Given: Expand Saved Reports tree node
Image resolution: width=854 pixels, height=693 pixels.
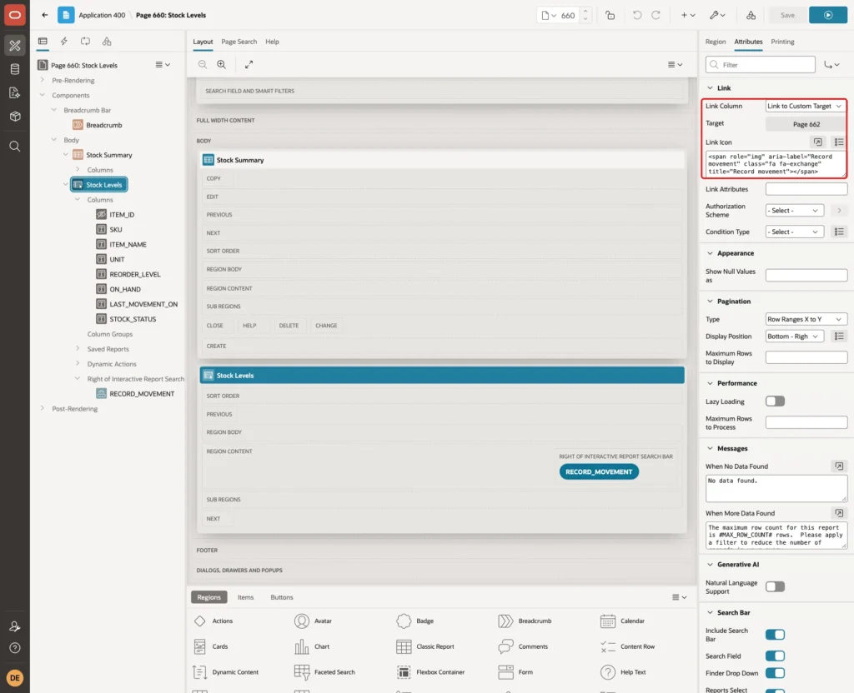Looking at the screenshot, I should (x=78, y=349).
